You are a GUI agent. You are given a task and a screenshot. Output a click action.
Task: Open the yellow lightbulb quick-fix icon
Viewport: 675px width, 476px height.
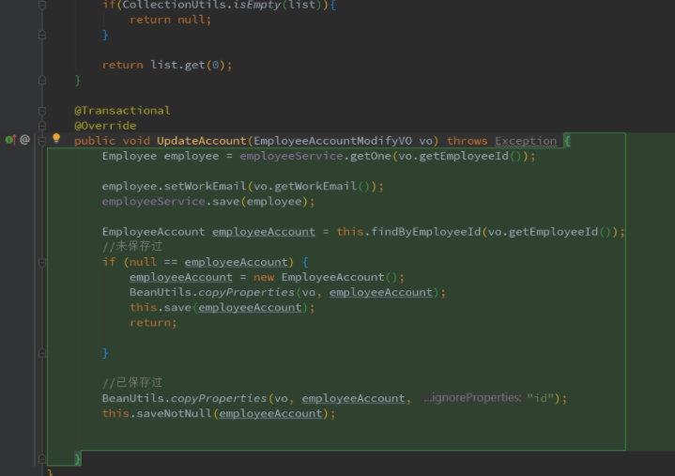click(56, 138)
